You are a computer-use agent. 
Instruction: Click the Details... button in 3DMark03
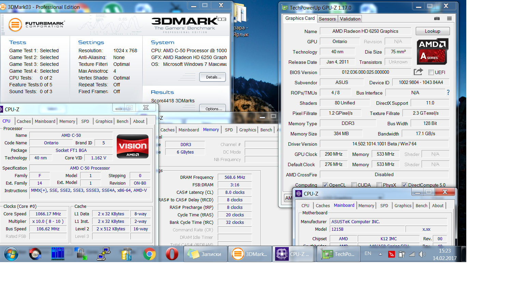pos(213,77)
